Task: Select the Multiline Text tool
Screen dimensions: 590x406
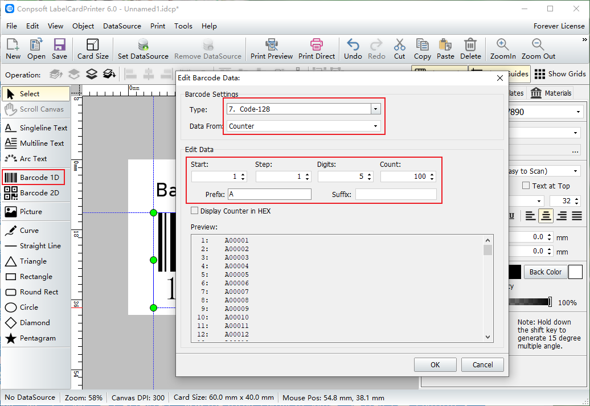Action: pos(36,143)
